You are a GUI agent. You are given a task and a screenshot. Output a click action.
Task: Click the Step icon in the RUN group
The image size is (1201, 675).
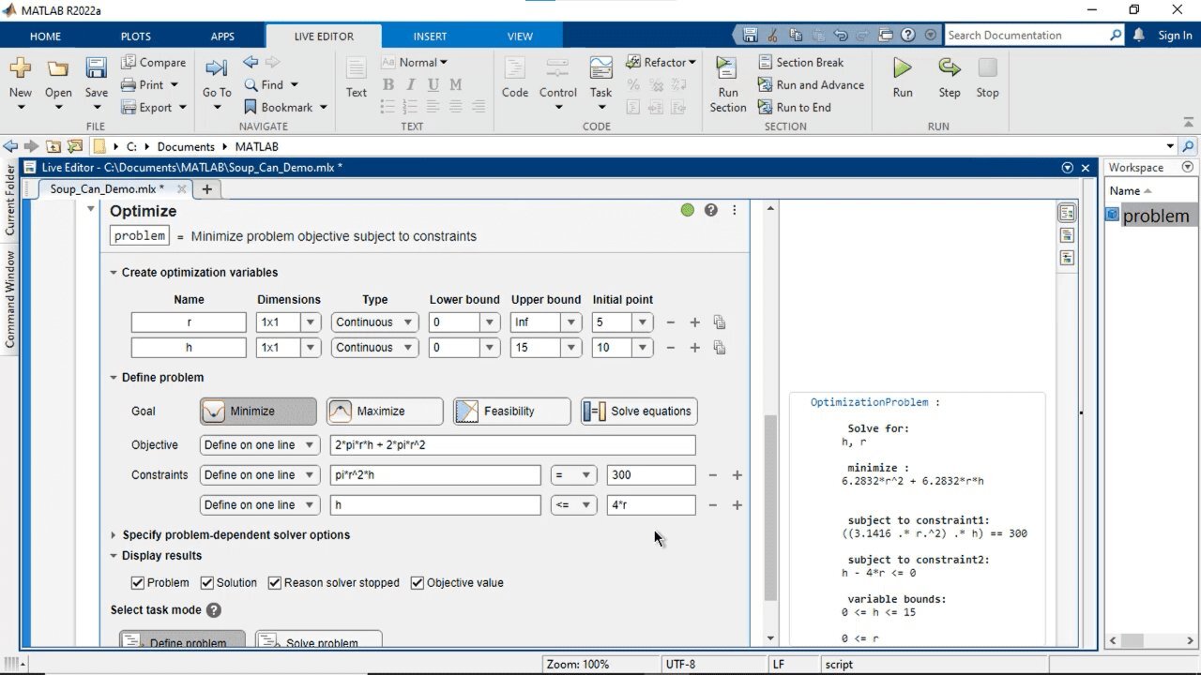(949, 68)
